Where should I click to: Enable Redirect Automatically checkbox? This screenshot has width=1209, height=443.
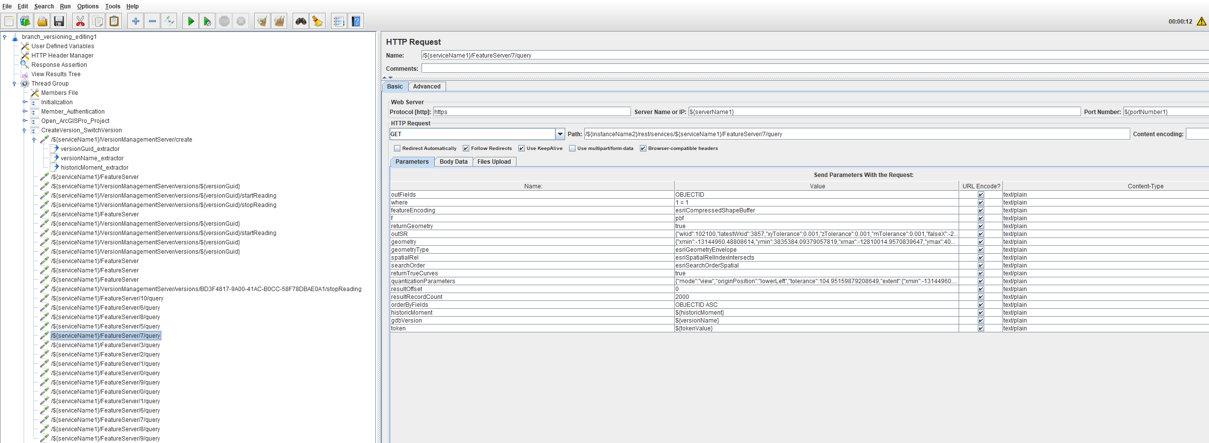pyautogui.click(x=397, y=148)
